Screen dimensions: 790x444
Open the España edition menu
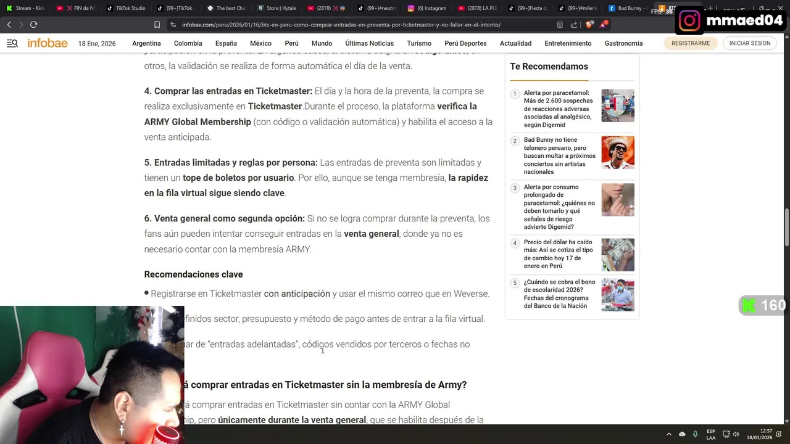pos(226,43)
